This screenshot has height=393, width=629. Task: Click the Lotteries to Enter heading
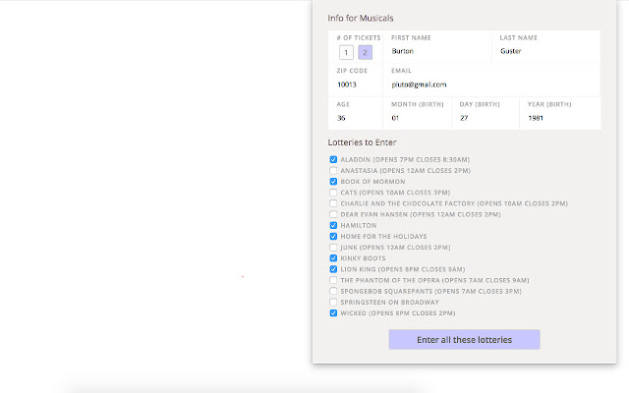point(362,142)
